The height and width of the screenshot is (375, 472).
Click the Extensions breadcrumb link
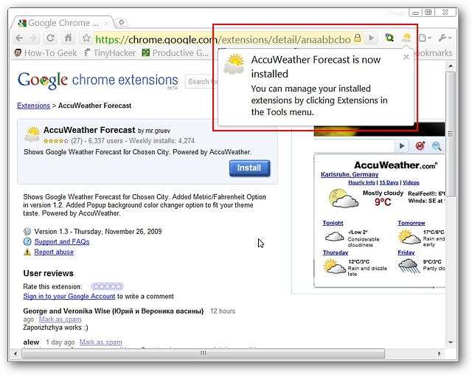point(33,106)
